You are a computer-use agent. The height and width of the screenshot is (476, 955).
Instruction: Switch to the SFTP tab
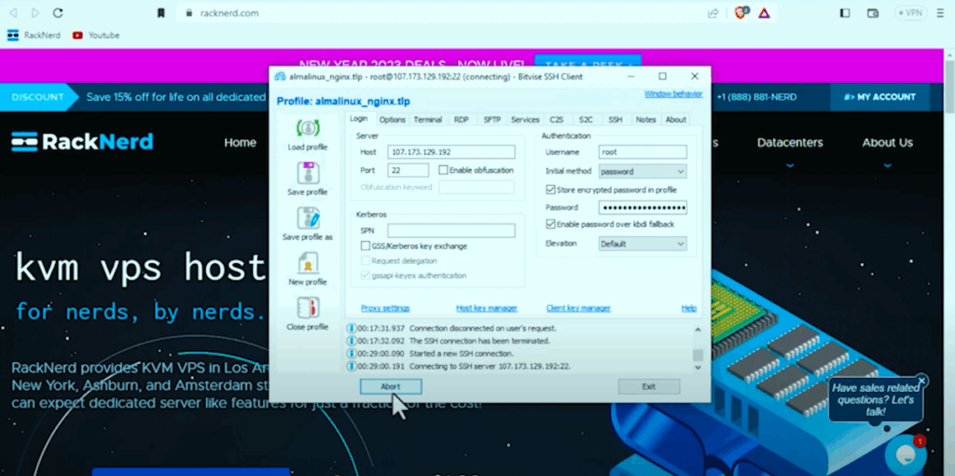[492, 119]
